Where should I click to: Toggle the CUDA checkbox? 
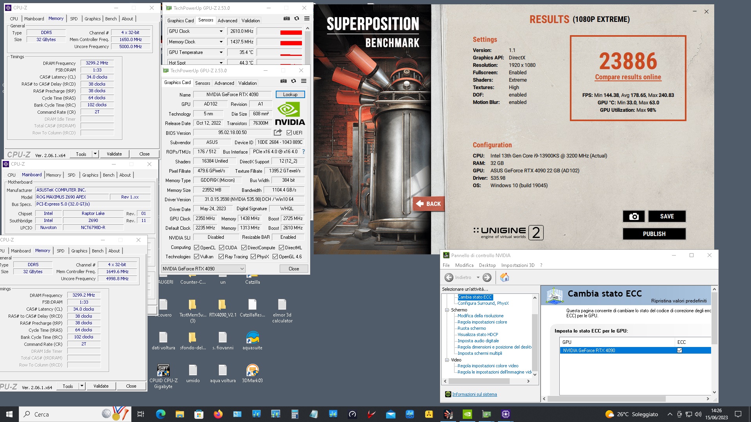222,247
